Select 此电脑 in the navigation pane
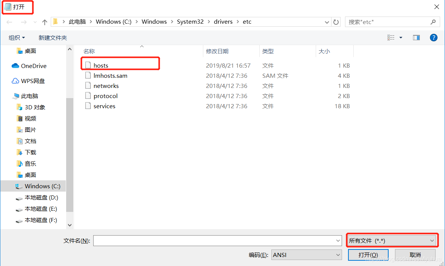445x266 pixels. click(x=30, y=96)
